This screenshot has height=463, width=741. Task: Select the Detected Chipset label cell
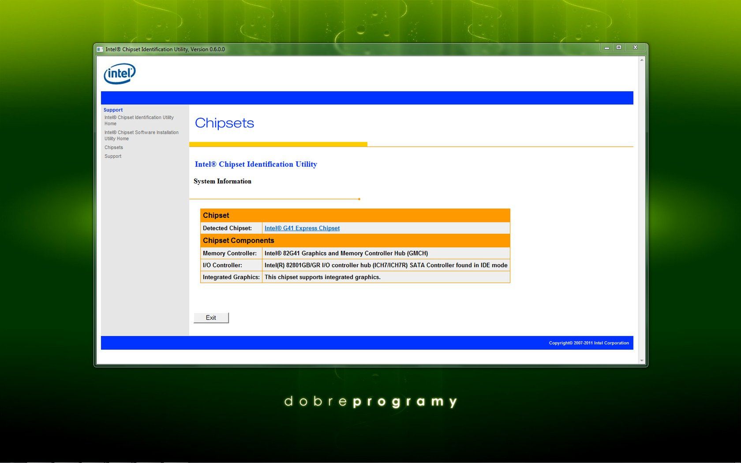(x=231, y=228)
